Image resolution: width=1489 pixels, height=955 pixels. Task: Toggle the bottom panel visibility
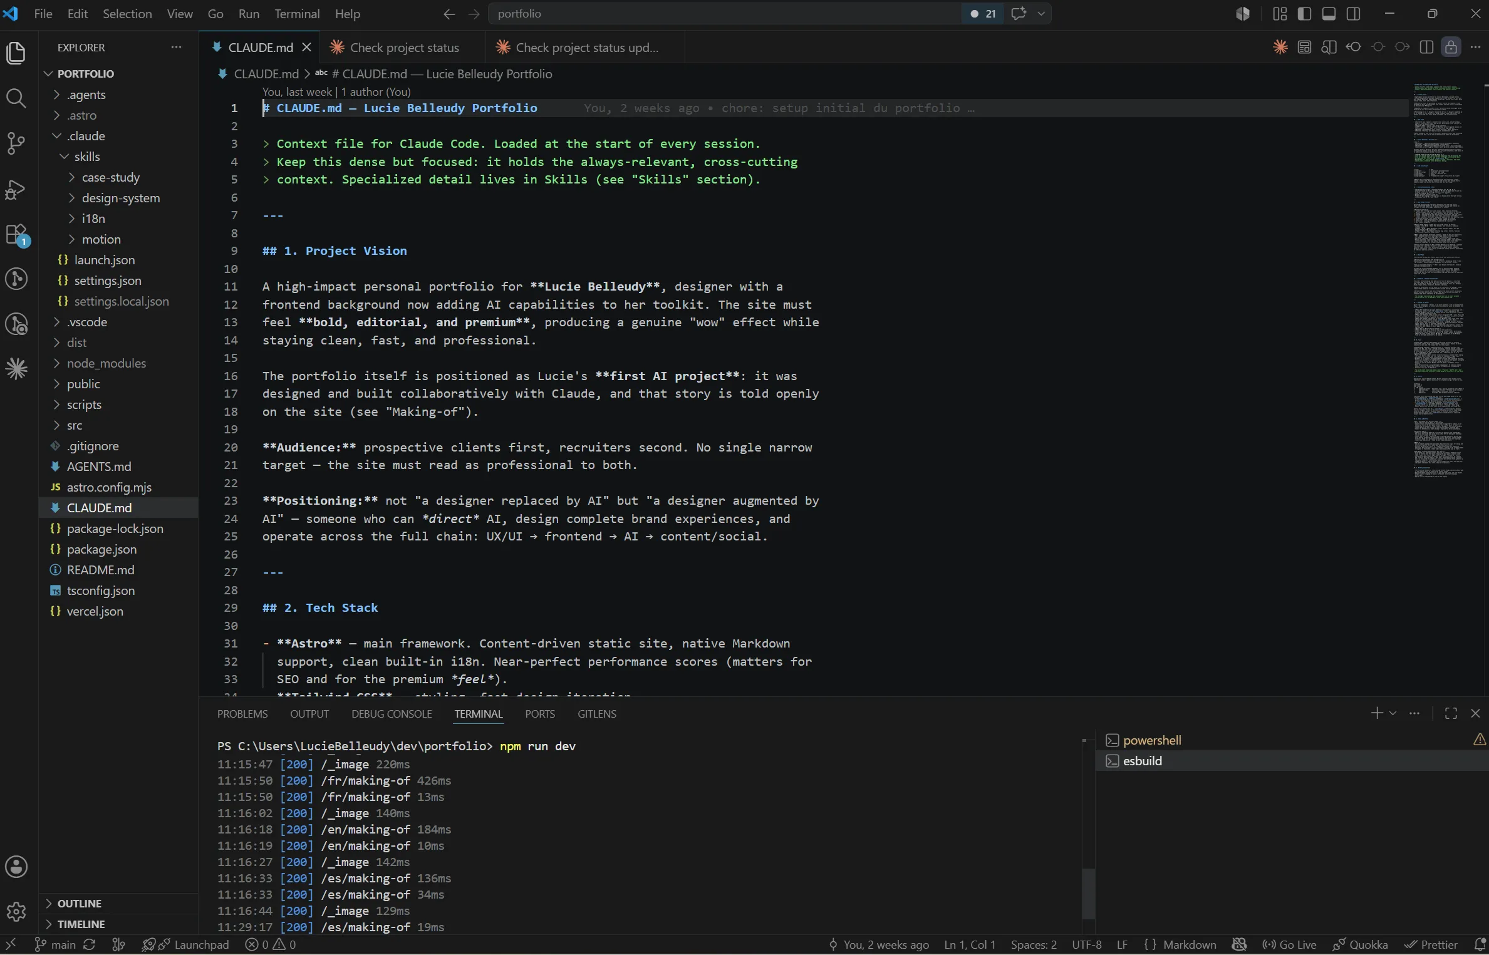point(1329,14)
